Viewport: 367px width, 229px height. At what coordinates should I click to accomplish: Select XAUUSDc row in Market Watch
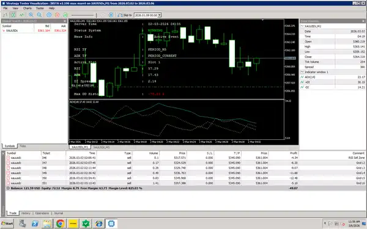[x=34, y=31]
